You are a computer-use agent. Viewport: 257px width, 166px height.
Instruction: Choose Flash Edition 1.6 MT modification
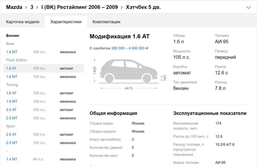point(12,77)
